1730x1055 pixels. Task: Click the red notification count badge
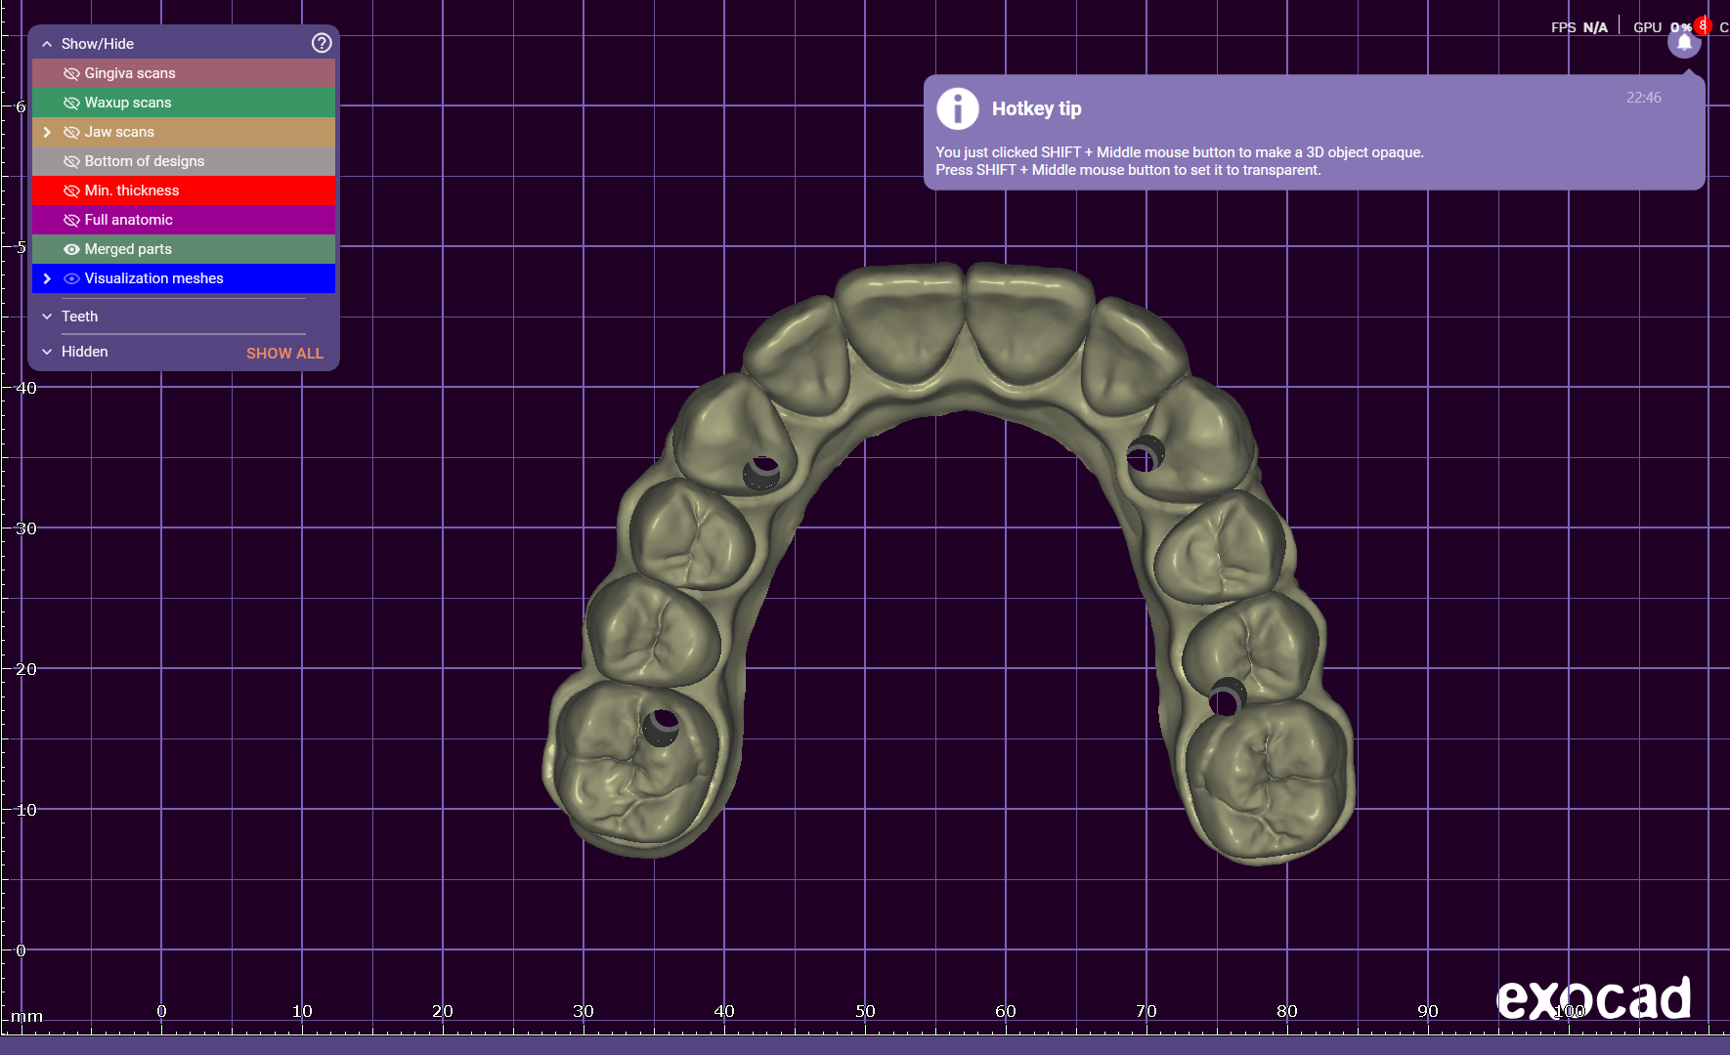click(1703, 25)
